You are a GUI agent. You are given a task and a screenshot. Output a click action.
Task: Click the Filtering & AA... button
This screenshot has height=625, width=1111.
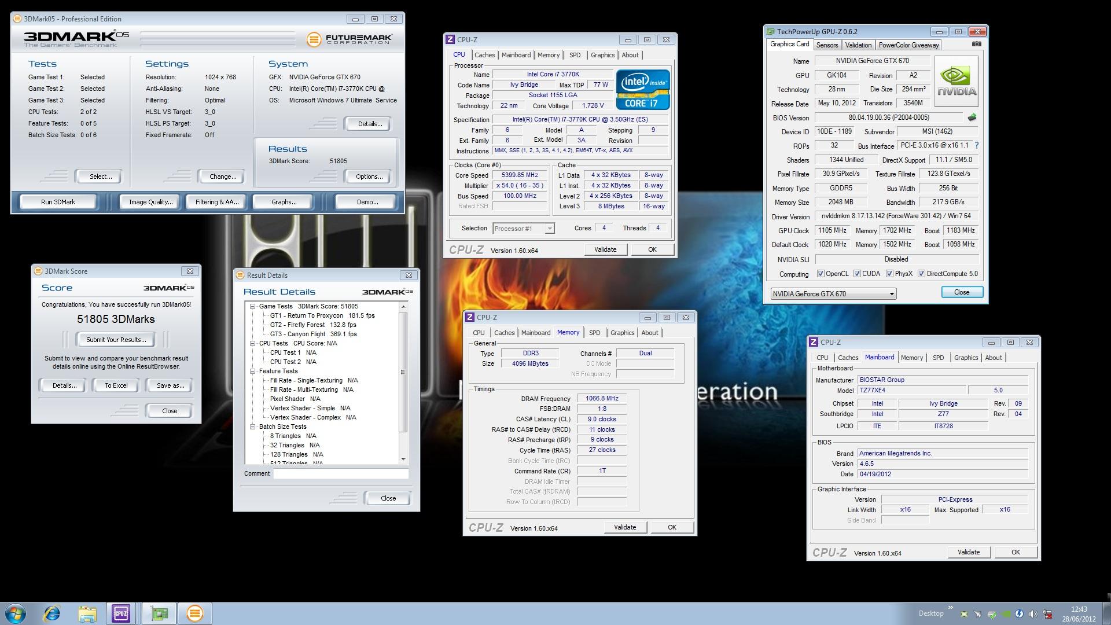(217, 202)
